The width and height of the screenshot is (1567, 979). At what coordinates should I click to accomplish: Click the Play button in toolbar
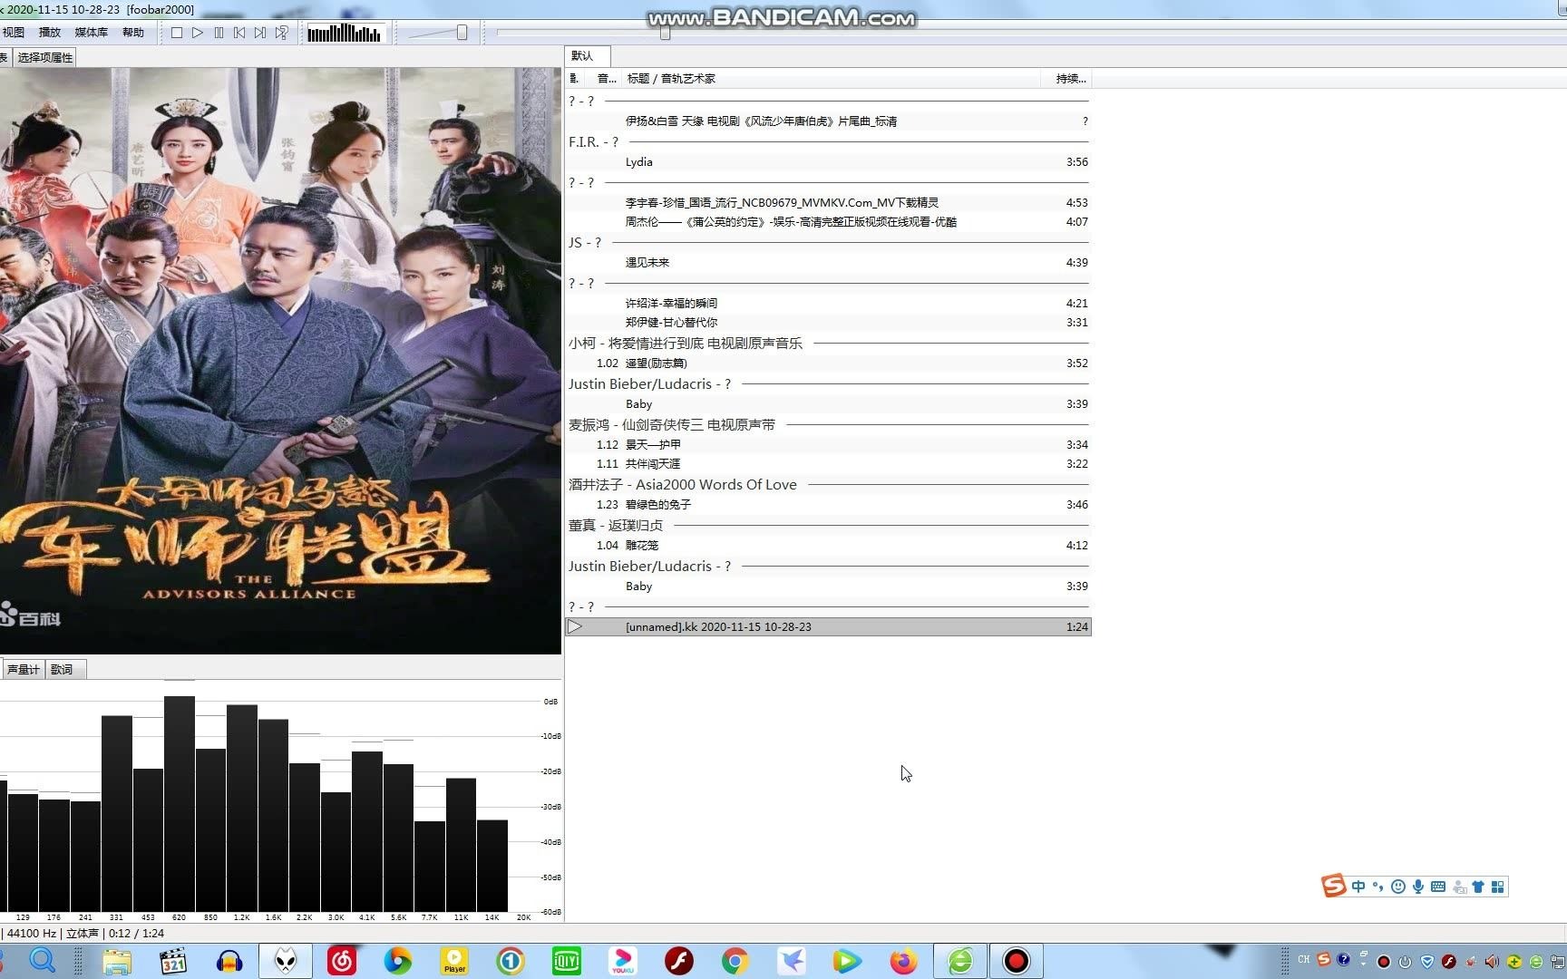[x=198, y=33]
